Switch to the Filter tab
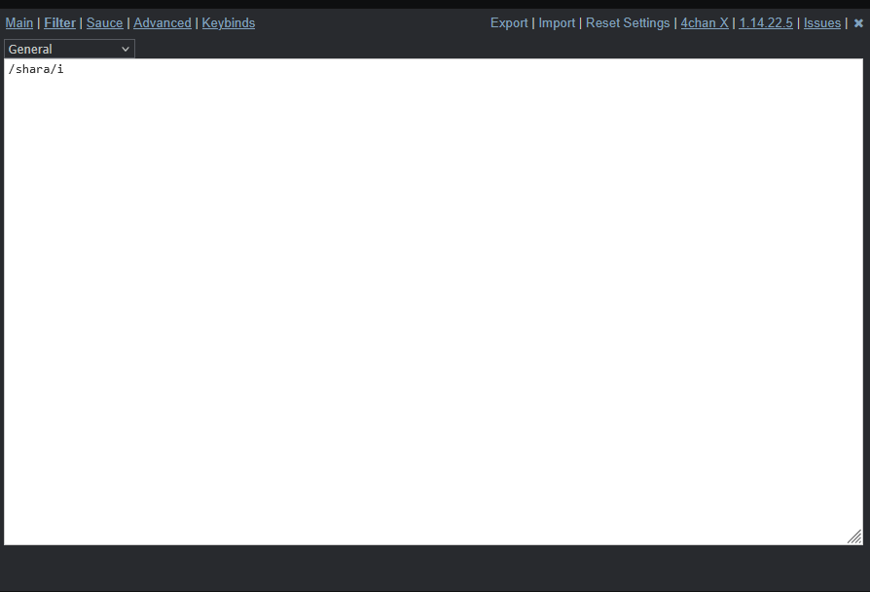870x592 pixels. point(60,22)
